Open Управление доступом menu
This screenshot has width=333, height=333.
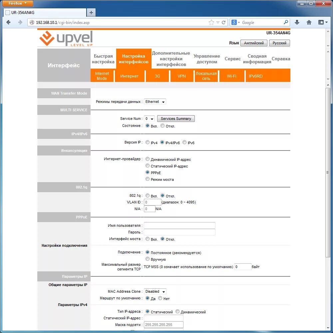pyautogui.click(x=207, y=59)
